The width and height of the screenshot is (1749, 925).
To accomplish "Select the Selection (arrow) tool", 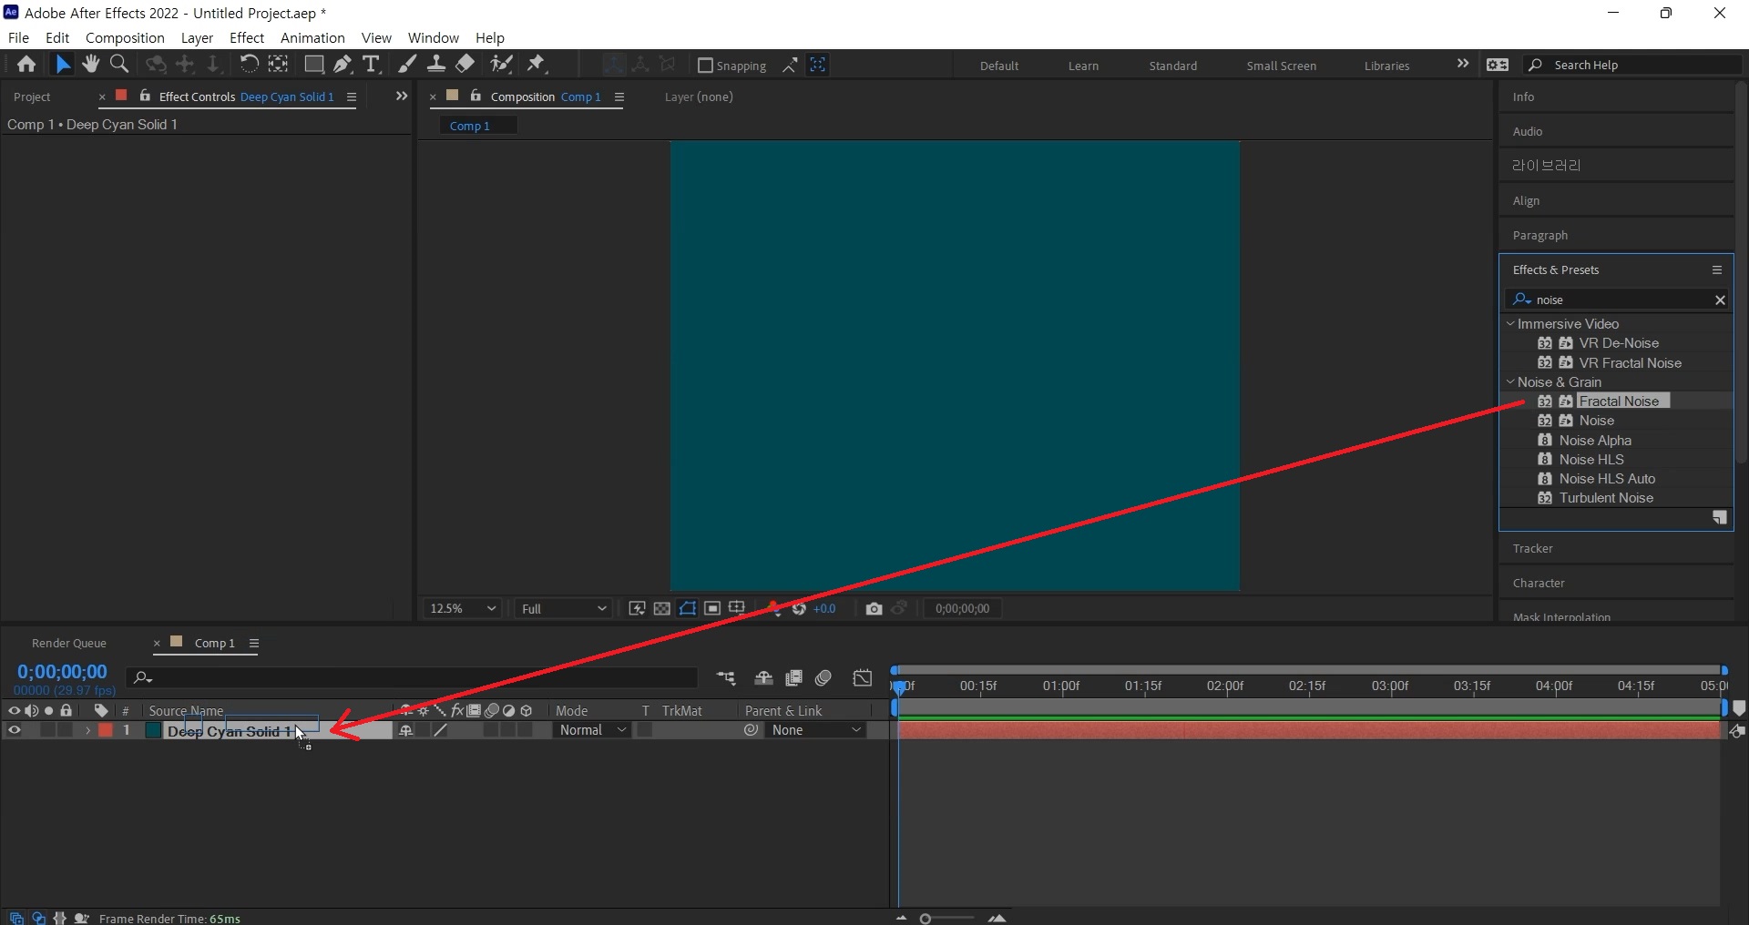I will 62,65.
